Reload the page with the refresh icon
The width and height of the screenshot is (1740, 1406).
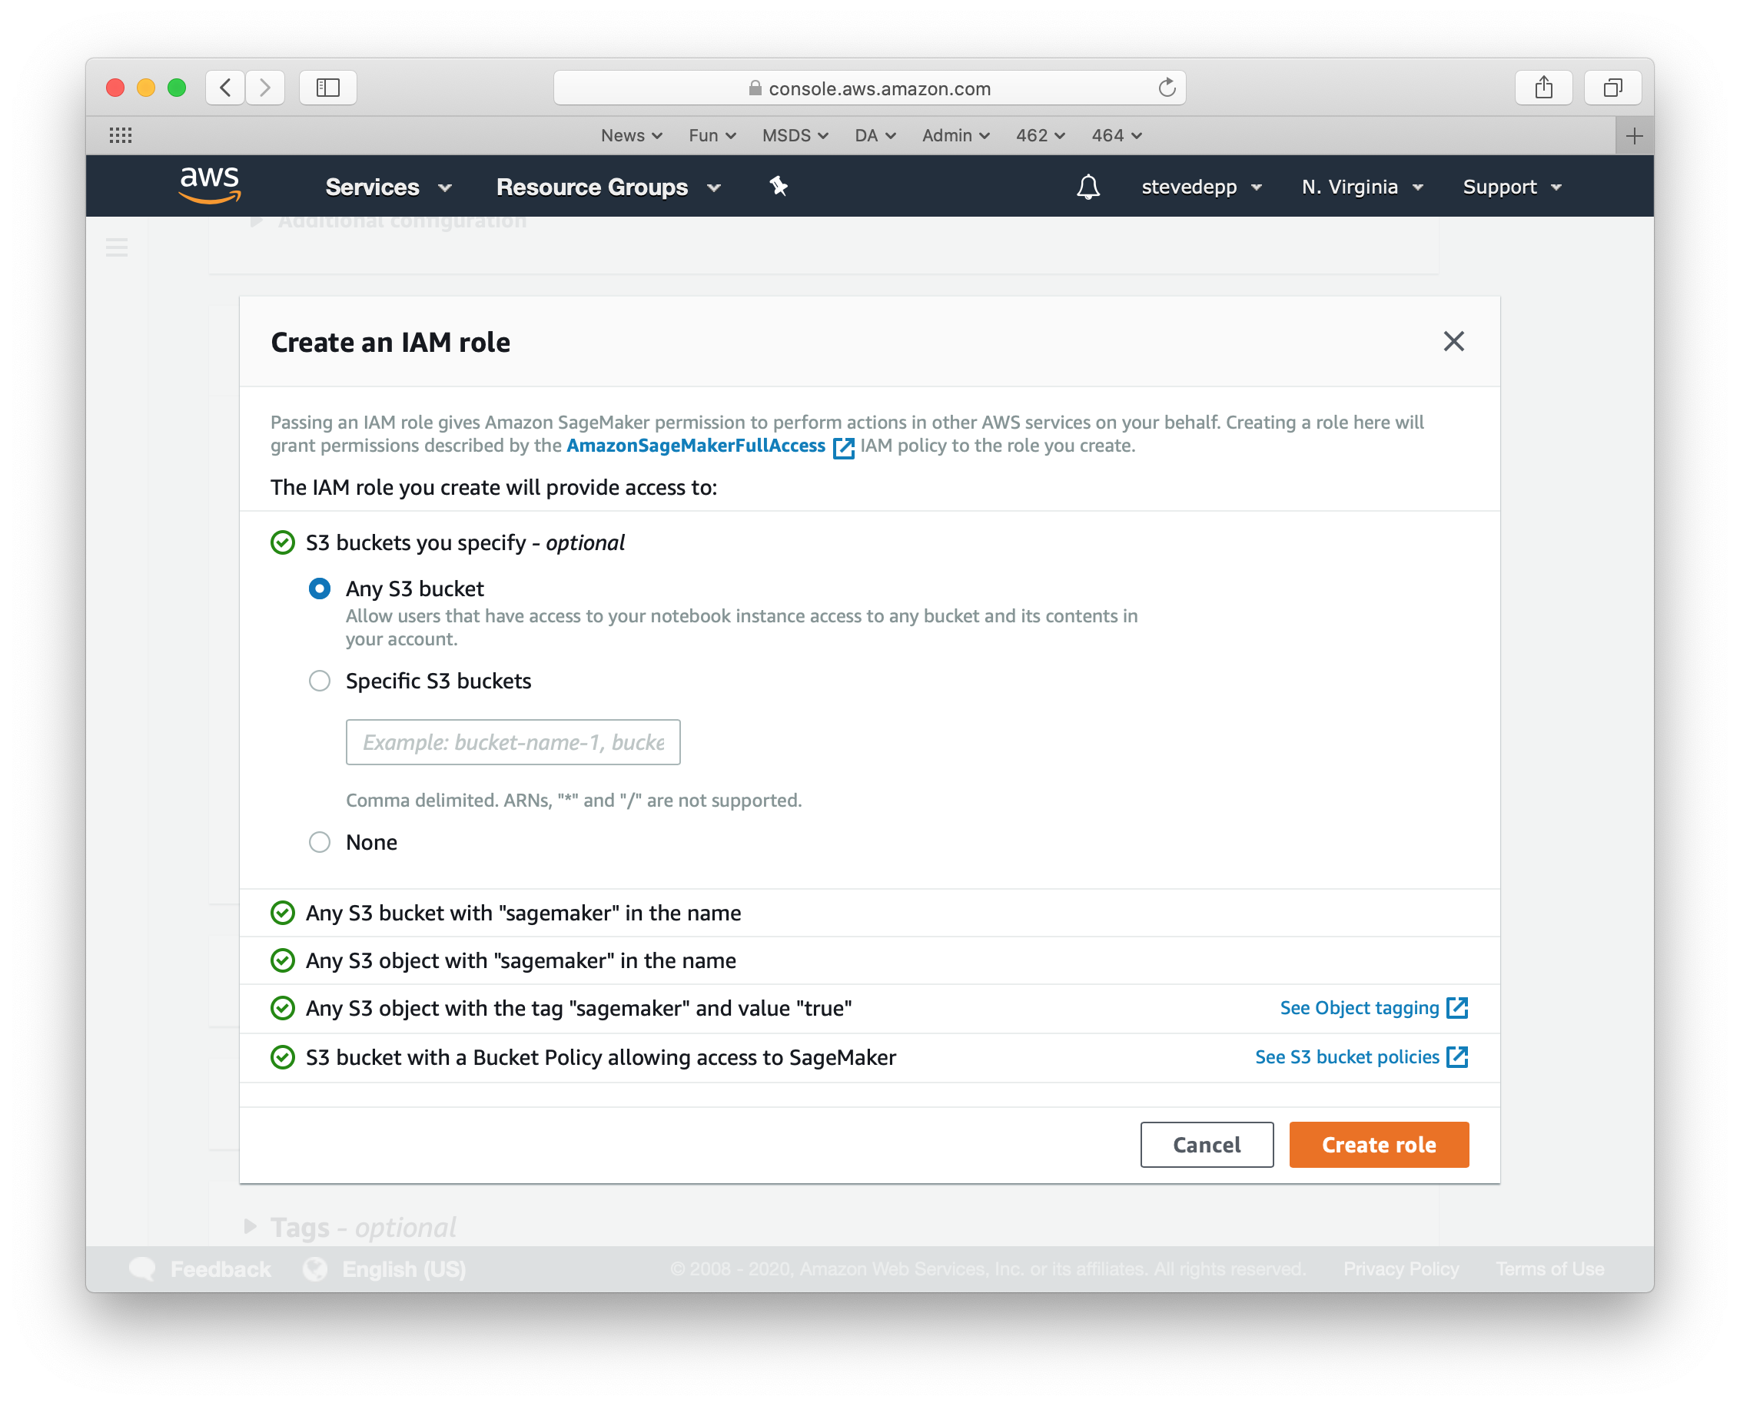pyautogui.click(x=1167, y=88)
